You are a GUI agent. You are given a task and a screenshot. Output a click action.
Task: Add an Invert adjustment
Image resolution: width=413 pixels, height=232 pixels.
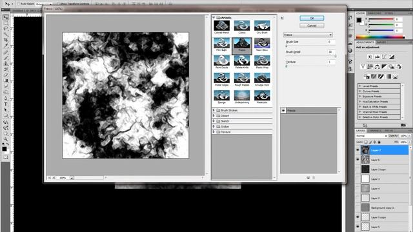pyautogui.click(x=367, y=77)
